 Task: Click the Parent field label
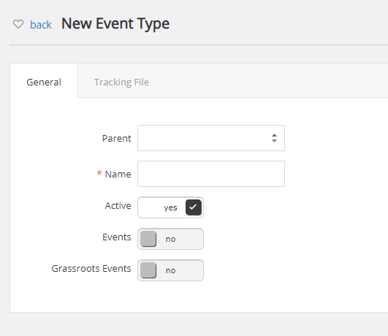[117, 138]
